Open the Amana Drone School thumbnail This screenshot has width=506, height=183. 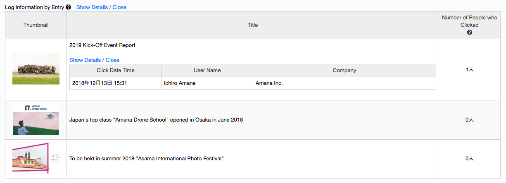point(36,120)
